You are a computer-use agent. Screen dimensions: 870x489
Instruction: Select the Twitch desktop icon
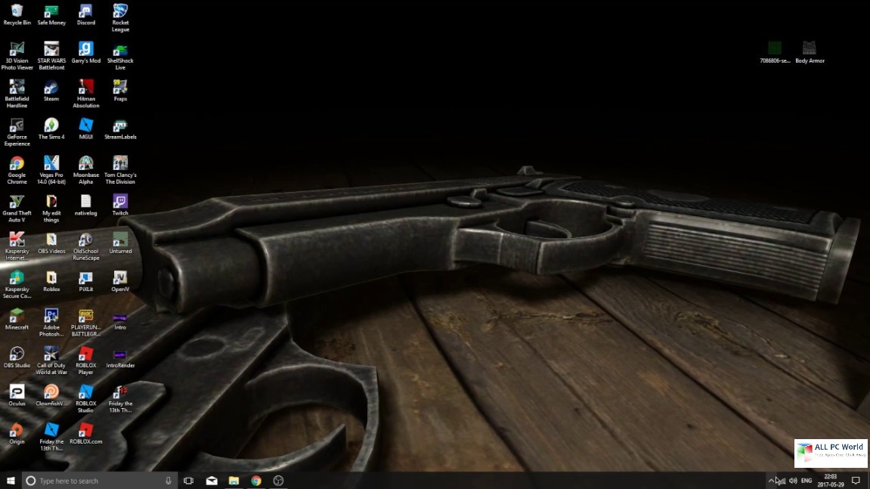[120, 202]
